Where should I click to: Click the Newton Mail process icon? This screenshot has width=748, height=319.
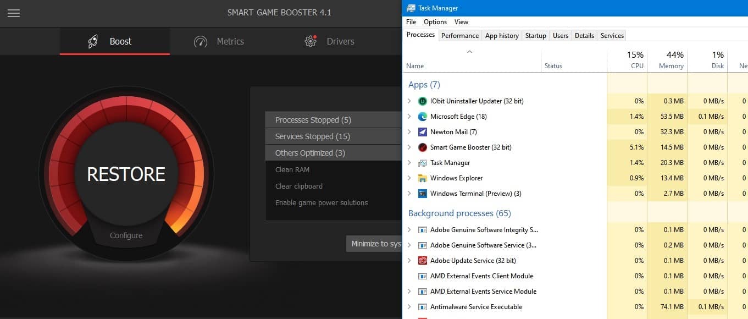tap(423, 132)
